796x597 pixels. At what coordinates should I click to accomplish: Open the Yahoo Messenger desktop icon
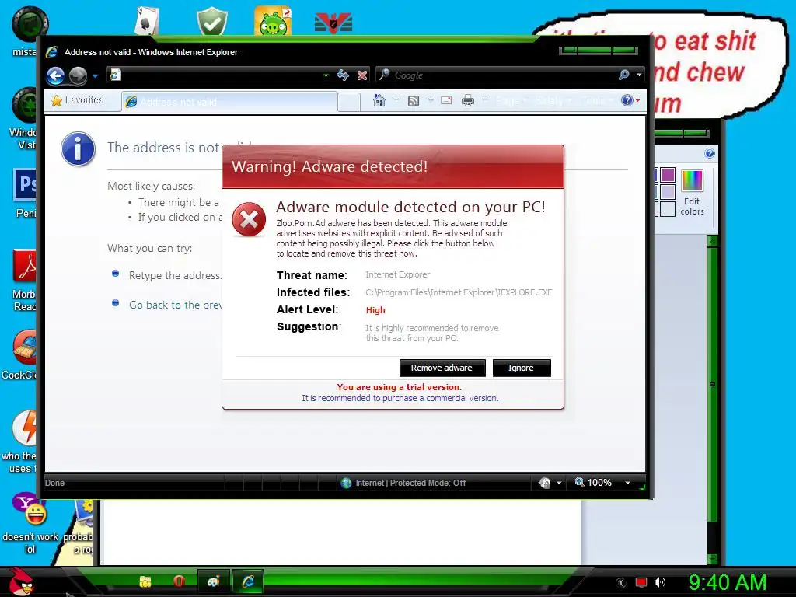[30, 509]
